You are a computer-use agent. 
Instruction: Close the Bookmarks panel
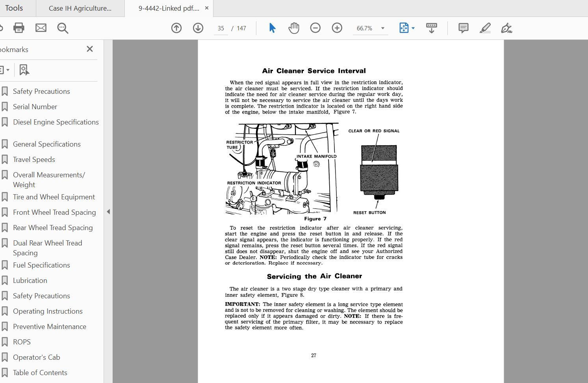(x=90, y=49)
